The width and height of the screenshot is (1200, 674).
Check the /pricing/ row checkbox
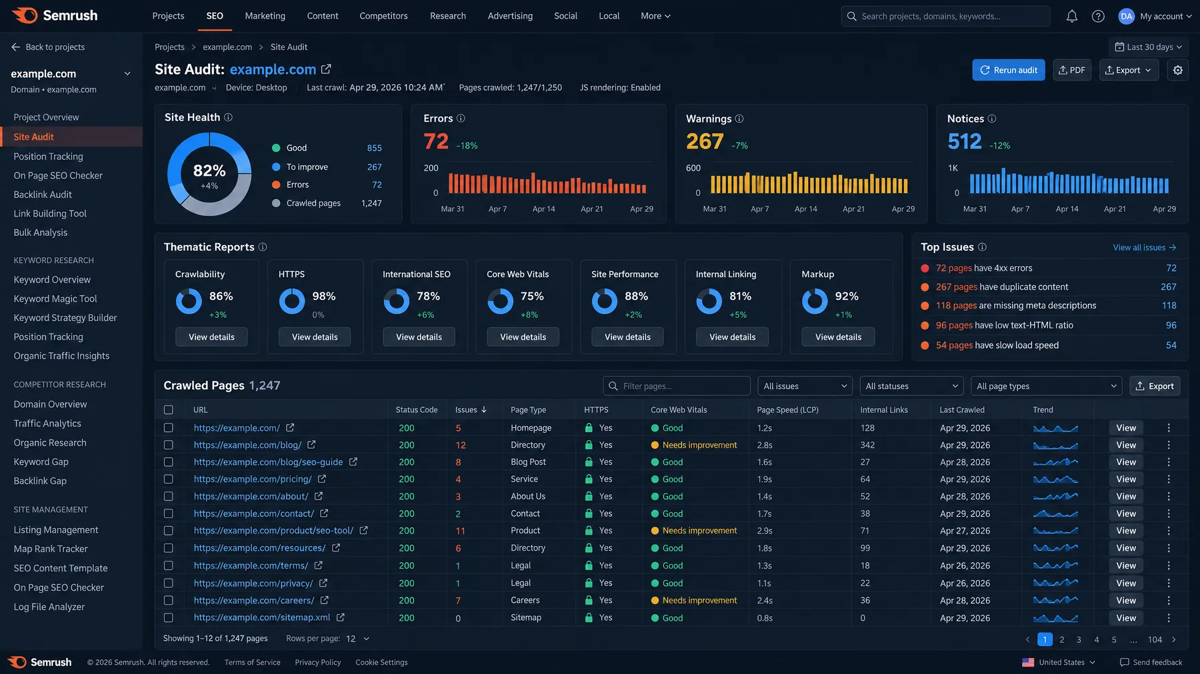[x=169, y=479]
